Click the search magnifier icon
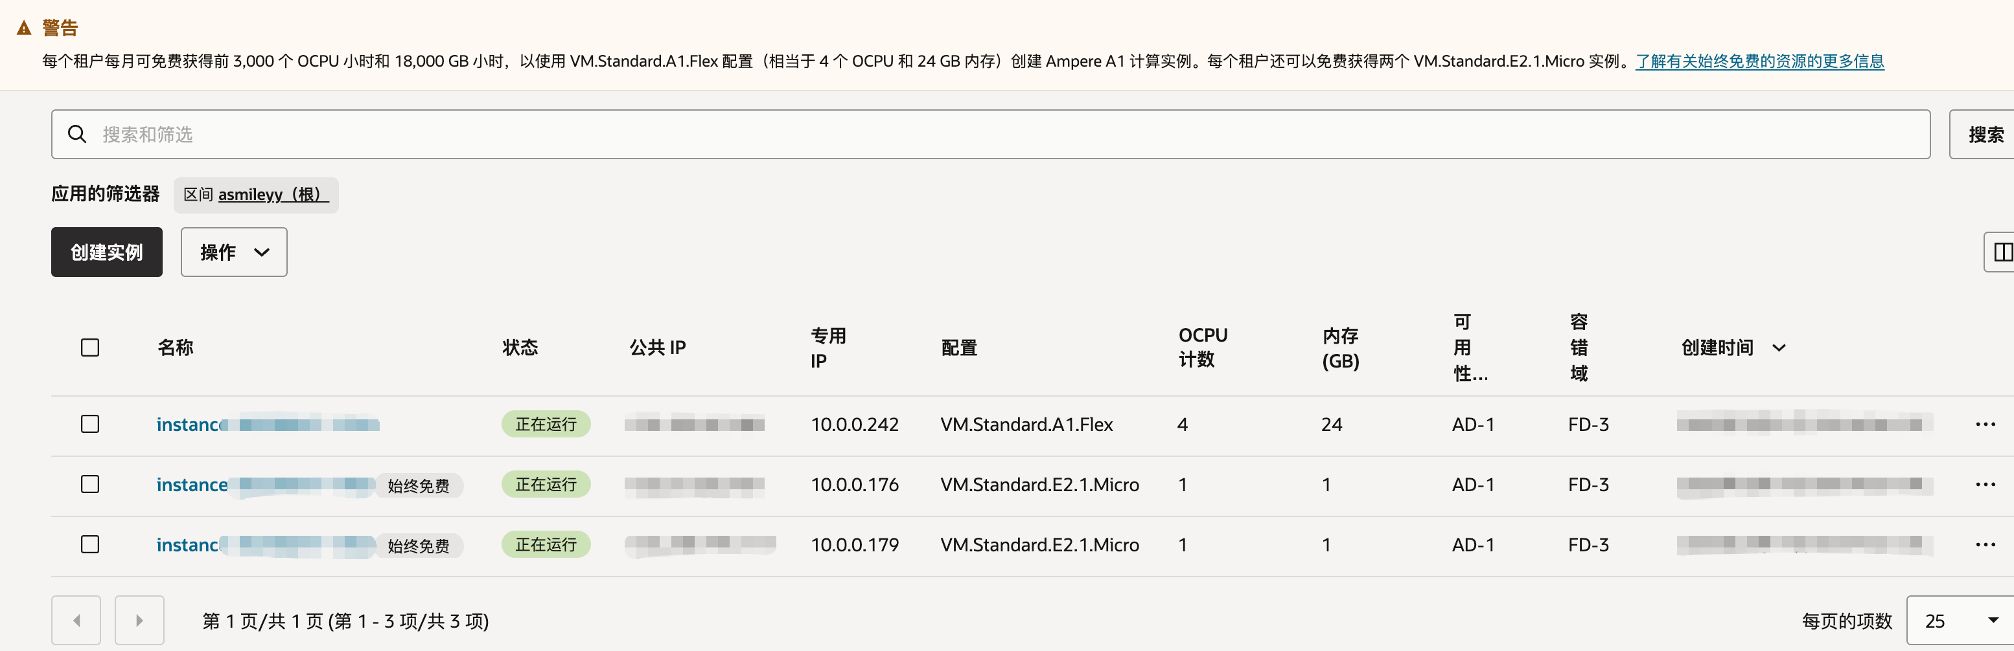The width and height of the screenshot is (2014, 651). (x=76, y=134)
